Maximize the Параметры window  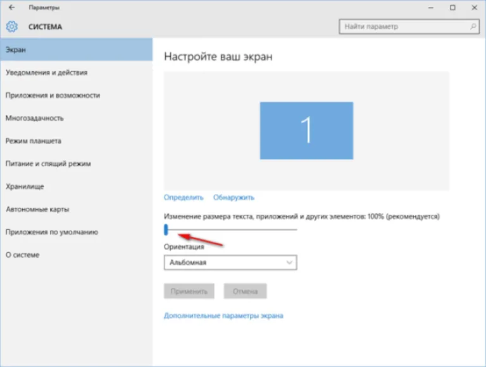[x=452, y=8]
